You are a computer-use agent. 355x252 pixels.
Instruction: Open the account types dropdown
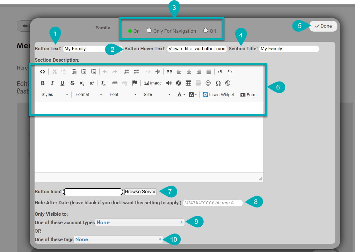140,222
